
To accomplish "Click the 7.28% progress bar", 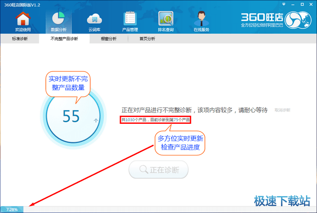I will (158, 209).
